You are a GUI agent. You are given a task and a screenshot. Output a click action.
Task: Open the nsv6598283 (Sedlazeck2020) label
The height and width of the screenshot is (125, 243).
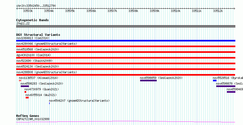click(42, 84)
